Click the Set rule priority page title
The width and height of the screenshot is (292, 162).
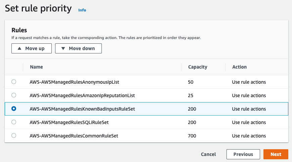pos(38,8)
